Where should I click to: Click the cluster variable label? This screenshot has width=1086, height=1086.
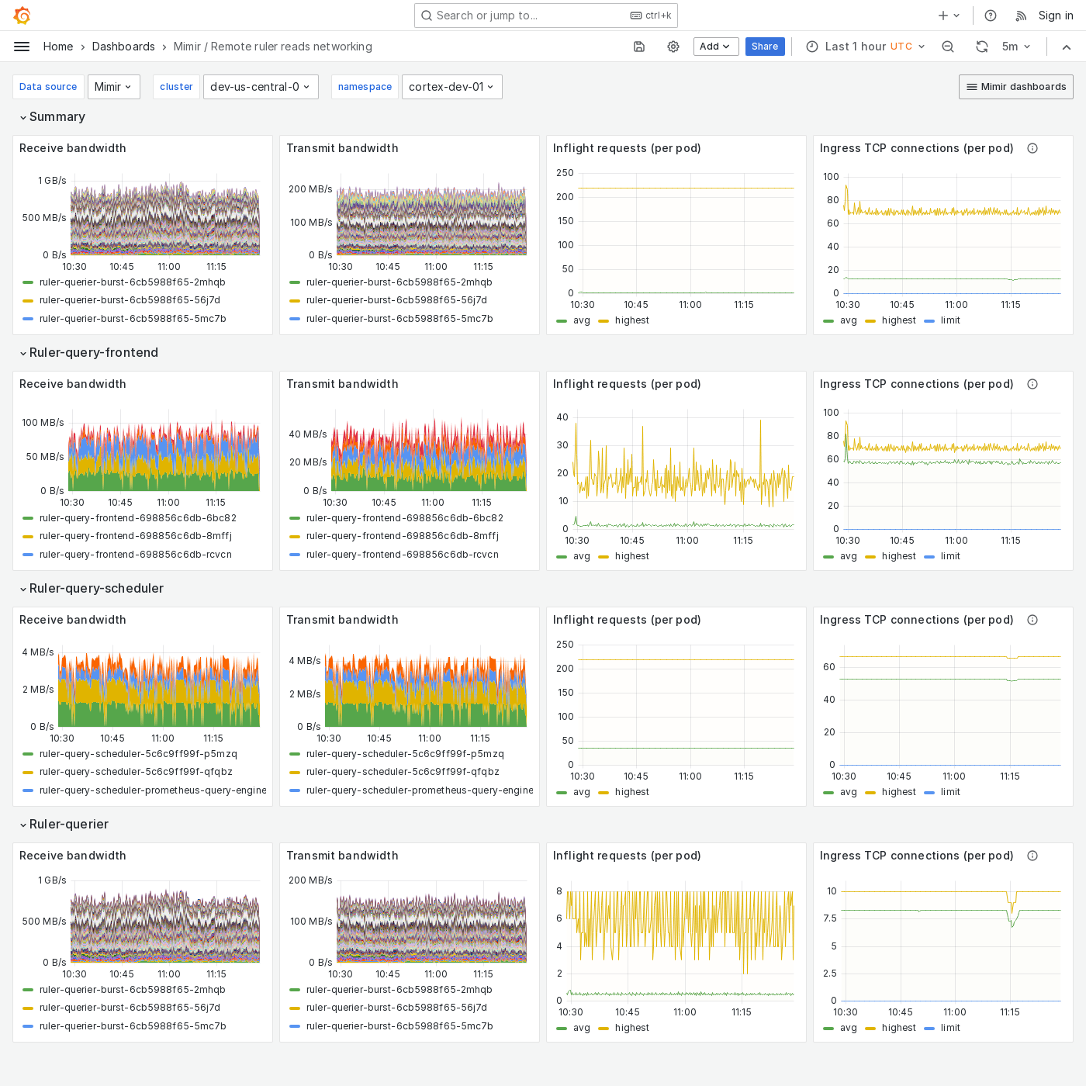(176, 87)
